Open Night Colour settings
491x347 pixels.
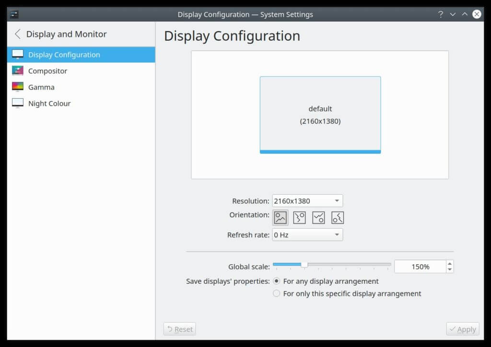pyautogui.click(x=48, y=103)
